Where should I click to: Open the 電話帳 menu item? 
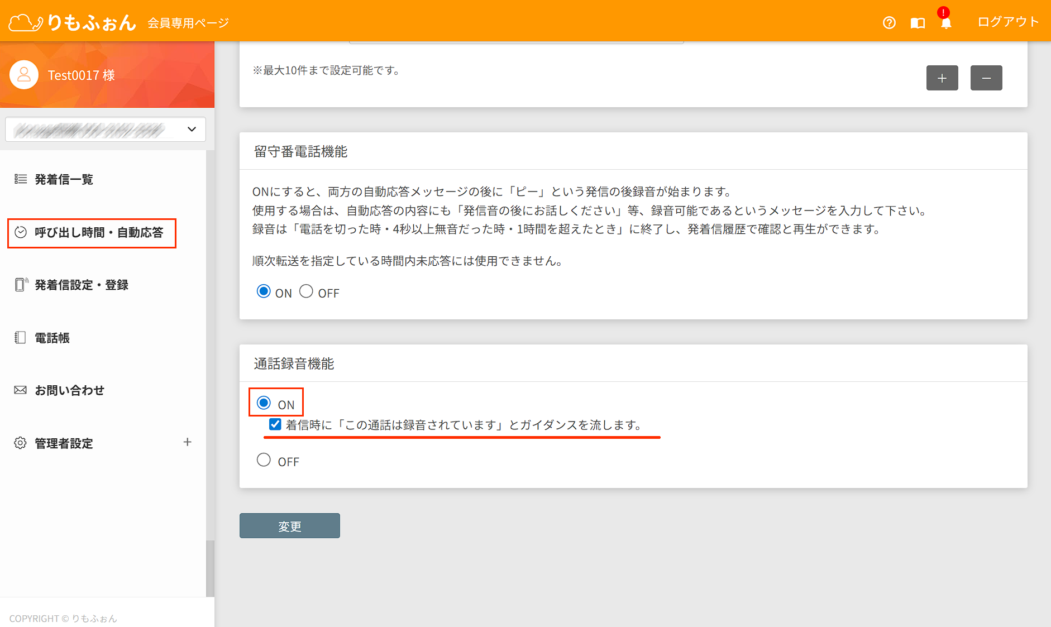point(52,338)
